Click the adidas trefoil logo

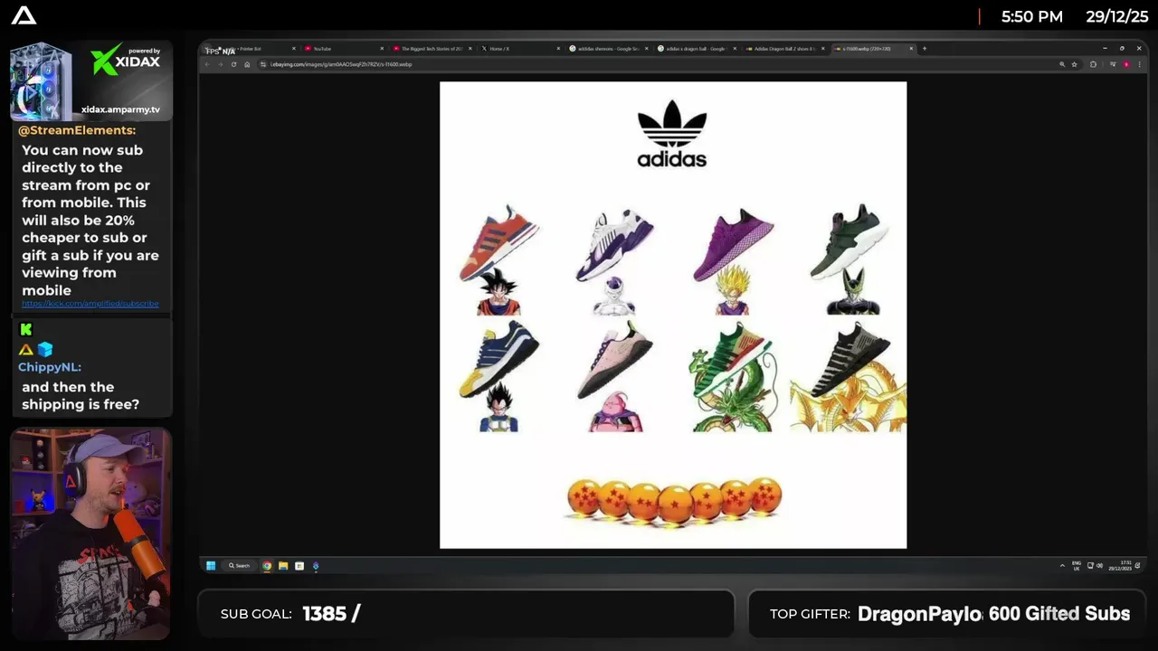(x=672, y=133)
